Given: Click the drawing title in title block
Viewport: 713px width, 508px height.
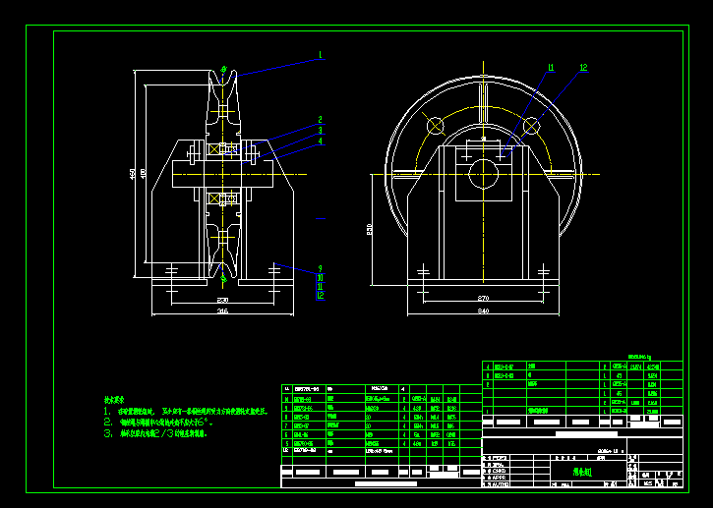Looking at the screenshot, I should pos(582,472).
